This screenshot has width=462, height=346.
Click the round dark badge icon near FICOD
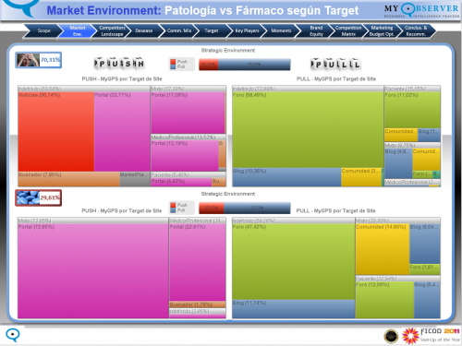(x=391, y=336)
